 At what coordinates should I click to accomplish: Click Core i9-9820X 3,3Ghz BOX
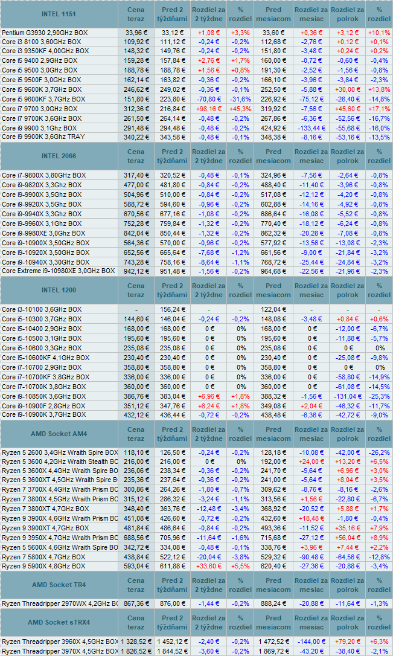[x=42, y=185]
